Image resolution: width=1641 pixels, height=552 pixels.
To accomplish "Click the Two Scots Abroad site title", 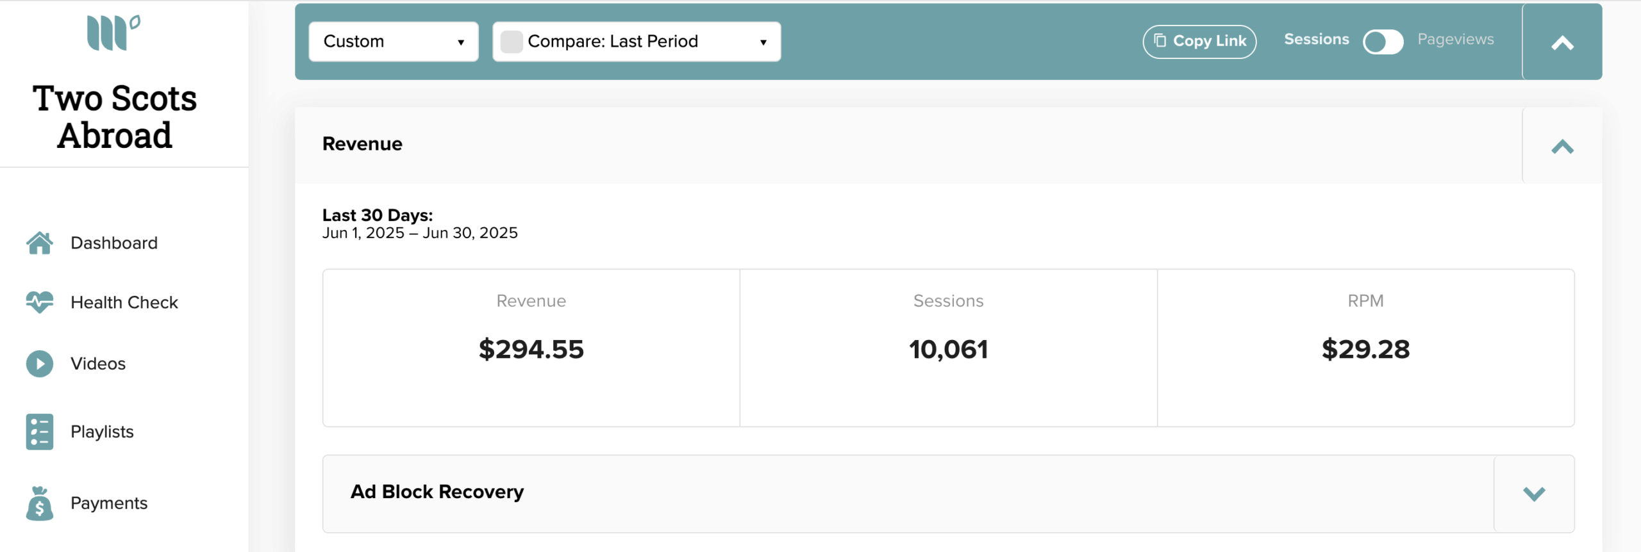I will pyautogui.click(x=115, y=117).
